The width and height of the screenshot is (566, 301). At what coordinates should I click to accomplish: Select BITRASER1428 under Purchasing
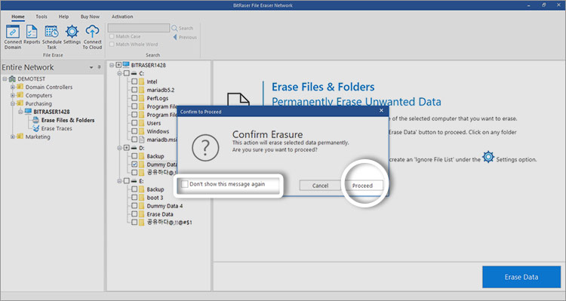[51, 112]
